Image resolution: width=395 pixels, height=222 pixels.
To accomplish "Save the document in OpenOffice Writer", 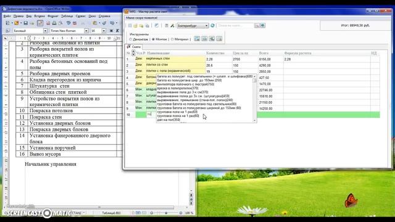I will tap(26, 23).
